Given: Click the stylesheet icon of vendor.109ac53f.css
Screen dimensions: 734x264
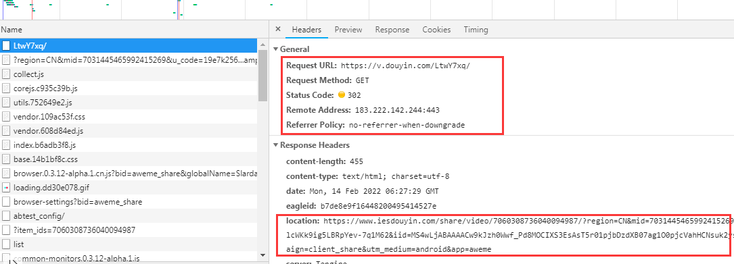Looking at the screenshot, I should [x=6, y=117].
